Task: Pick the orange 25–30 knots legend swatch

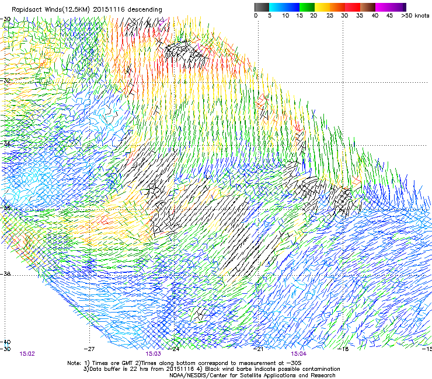Action: coord(337,7)
